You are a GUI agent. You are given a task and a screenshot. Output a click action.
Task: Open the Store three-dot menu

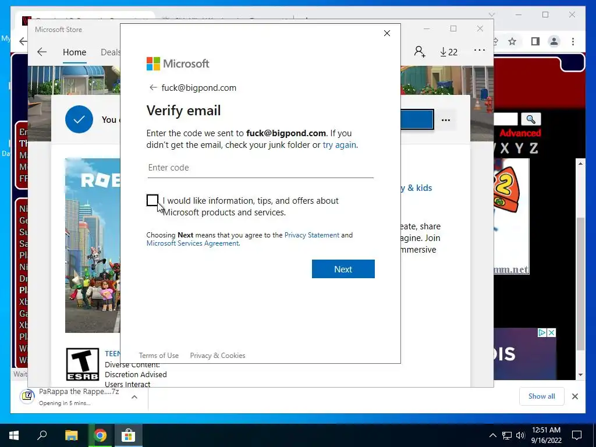pos(480,50)
